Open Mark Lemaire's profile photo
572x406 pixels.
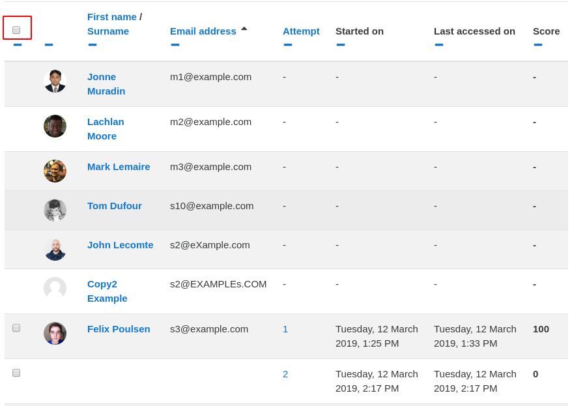tap(55, 171)
